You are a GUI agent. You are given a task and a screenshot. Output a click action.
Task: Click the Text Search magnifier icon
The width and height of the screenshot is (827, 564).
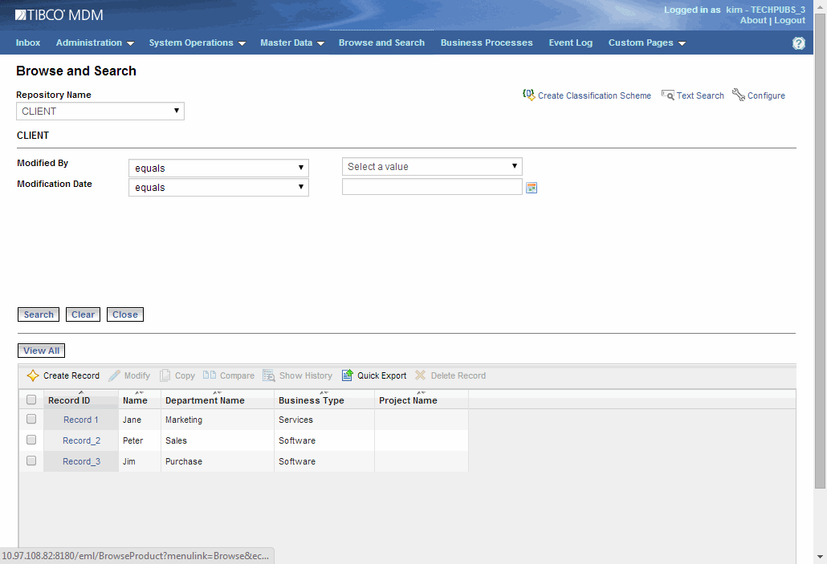click(668, 95)
